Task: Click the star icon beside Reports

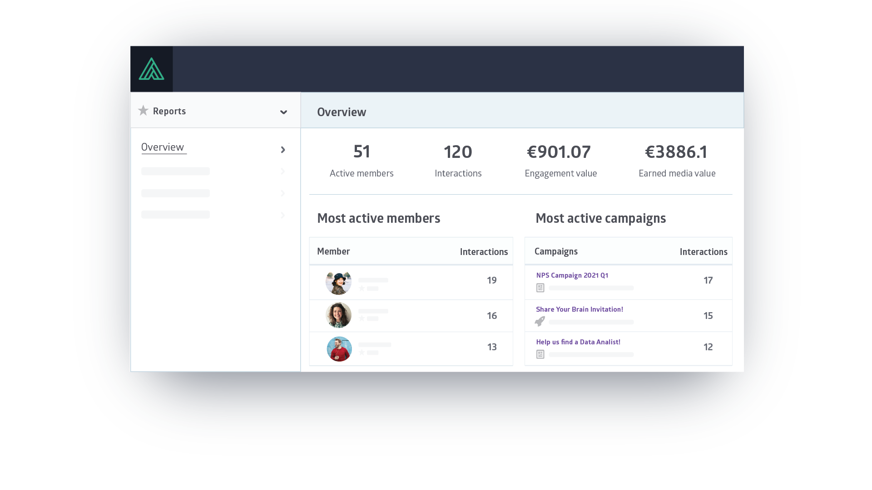Action: pos(143,110)
